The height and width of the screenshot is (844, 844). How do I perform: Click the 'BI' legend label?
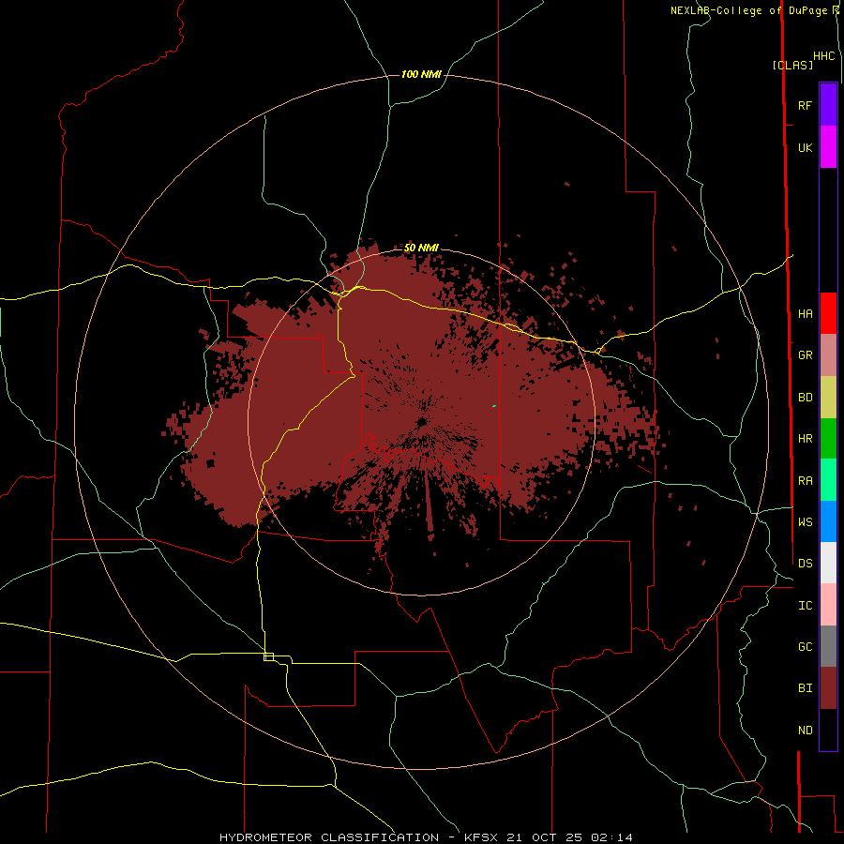click(x=805, y=688)
